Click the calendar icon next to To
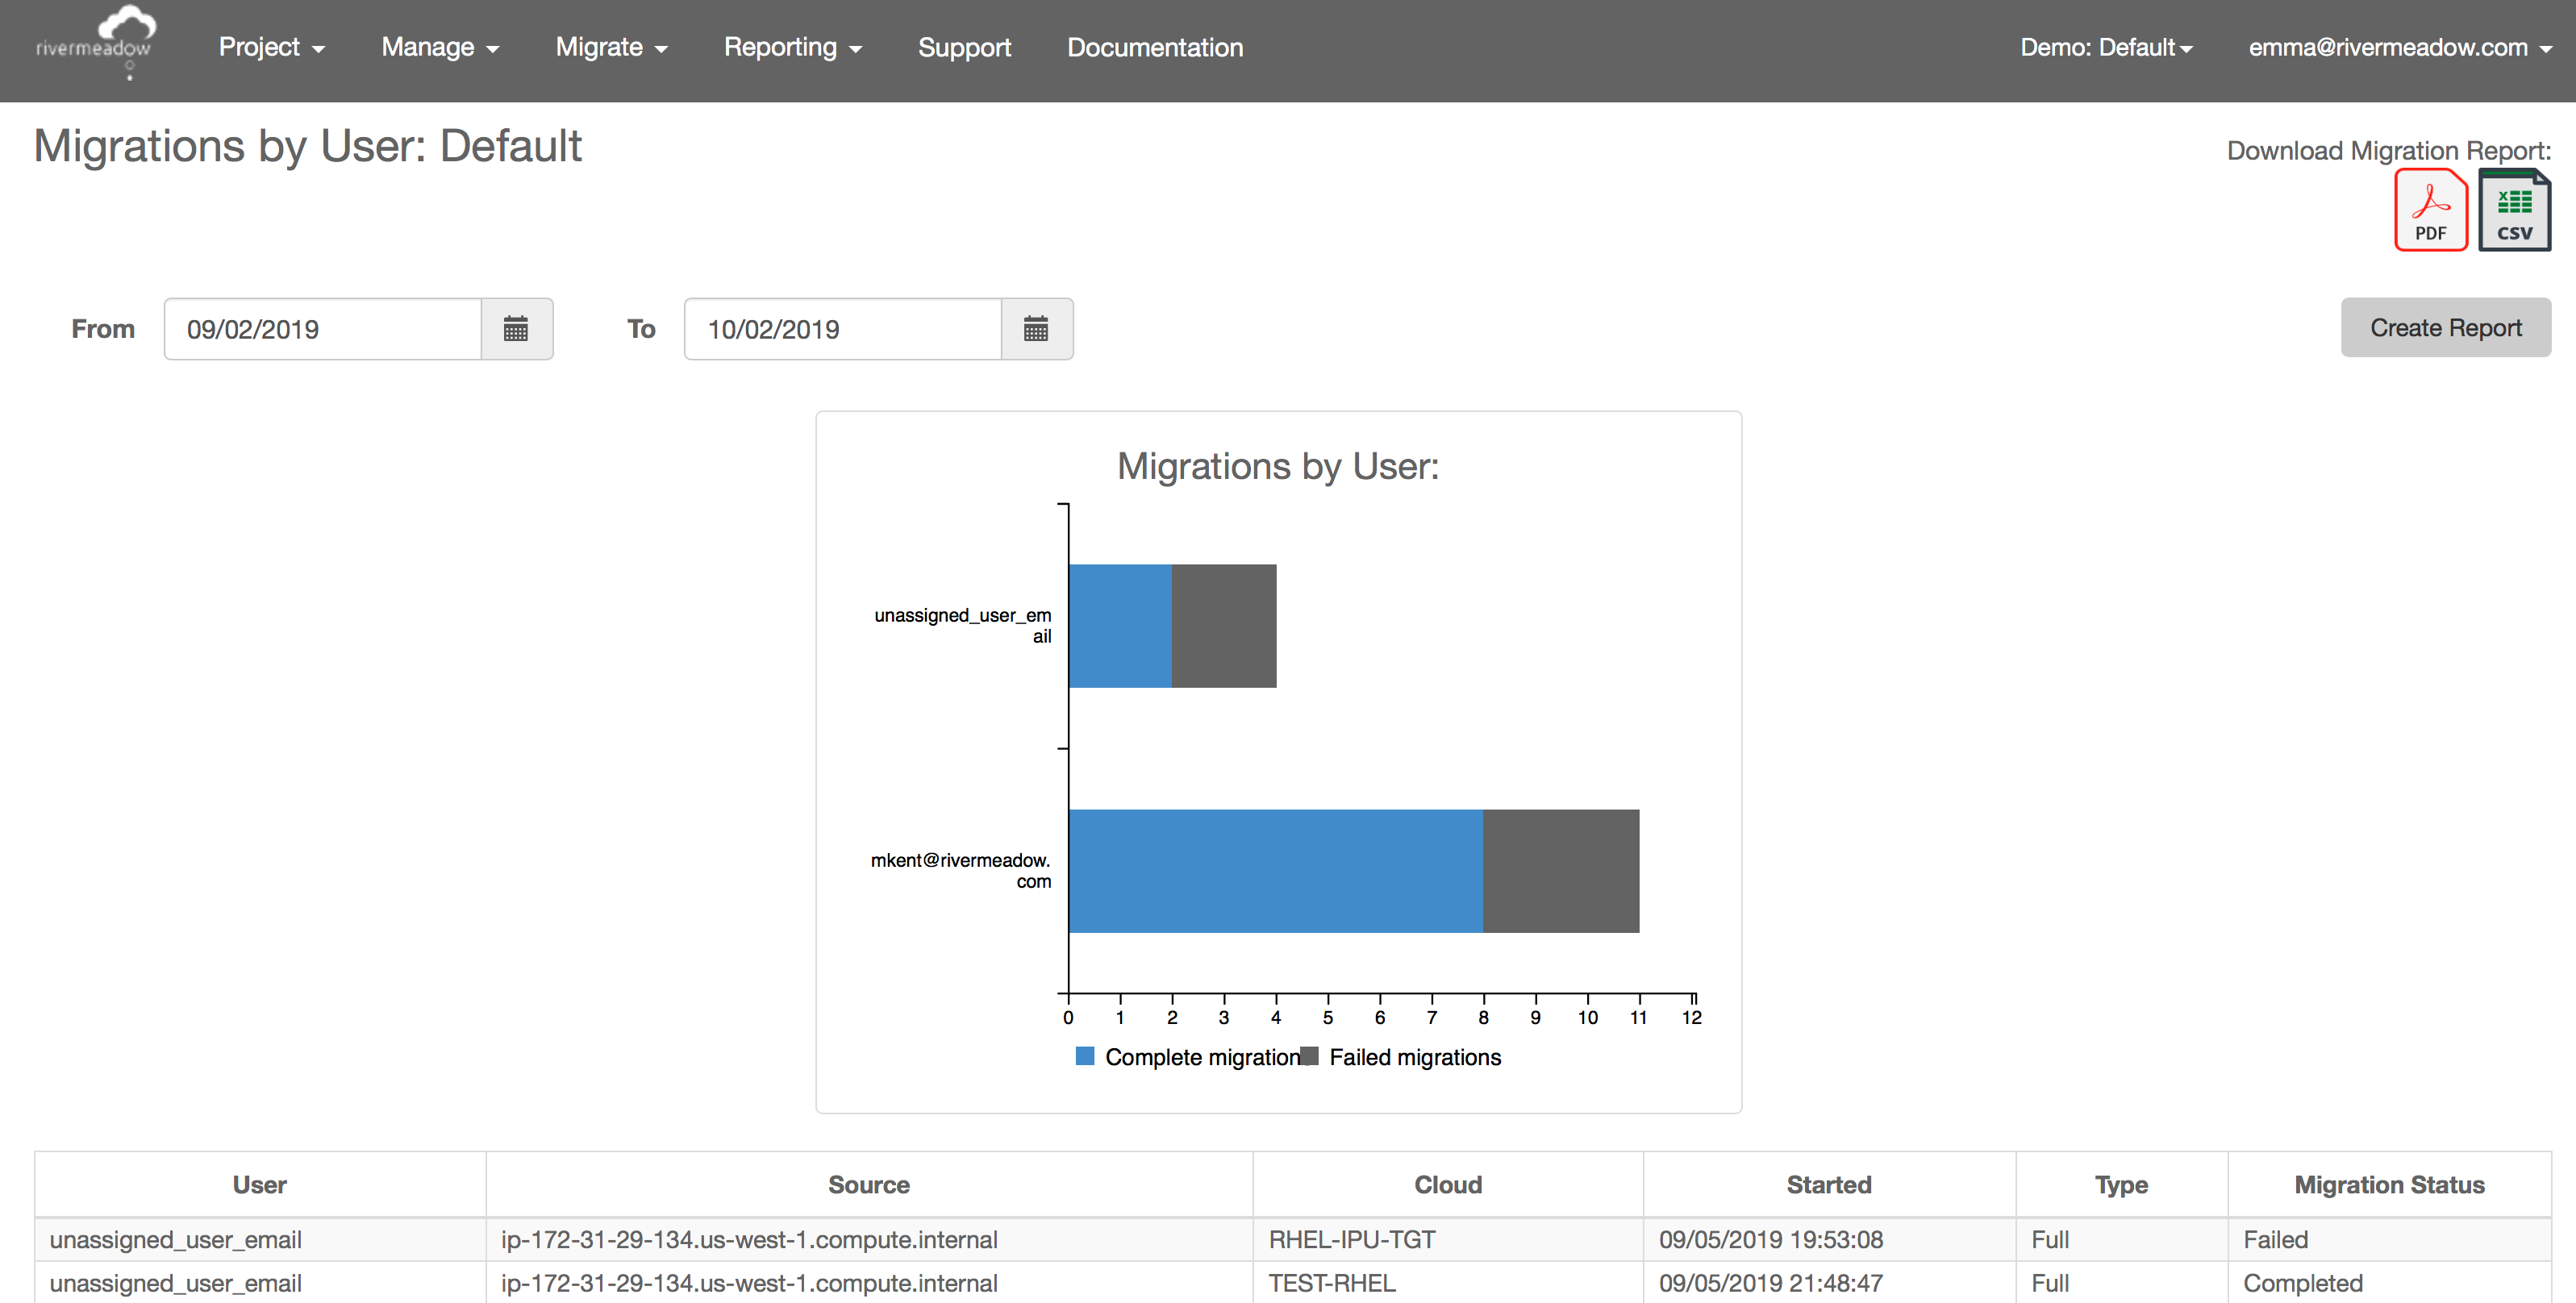The width and height of the screenshot is (2576, 1303). [1036, 327]
